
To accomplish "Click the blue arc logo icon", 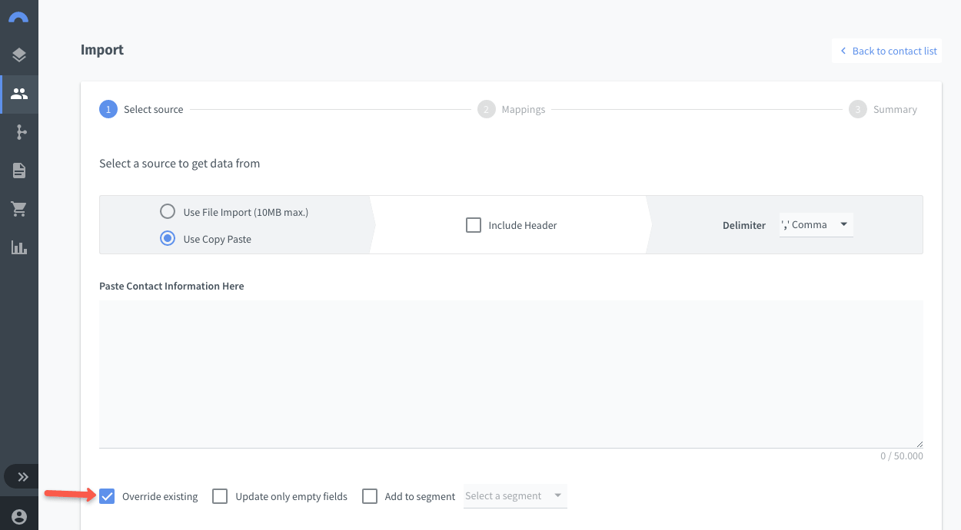I will coord(19,16).
